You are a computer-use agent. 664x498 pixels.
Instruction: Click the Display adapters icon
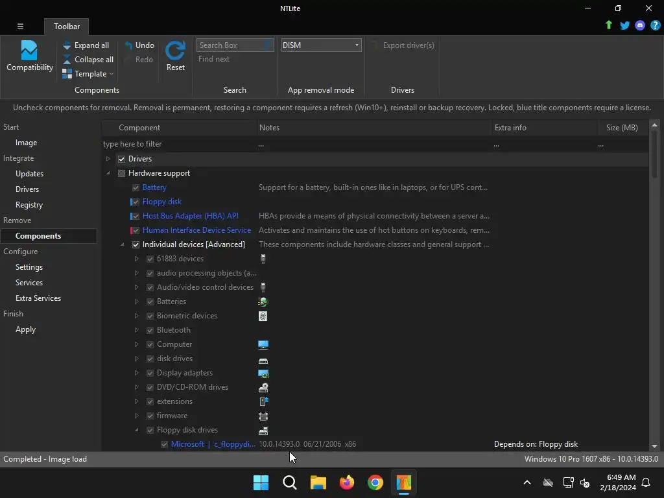coord(263,373)
